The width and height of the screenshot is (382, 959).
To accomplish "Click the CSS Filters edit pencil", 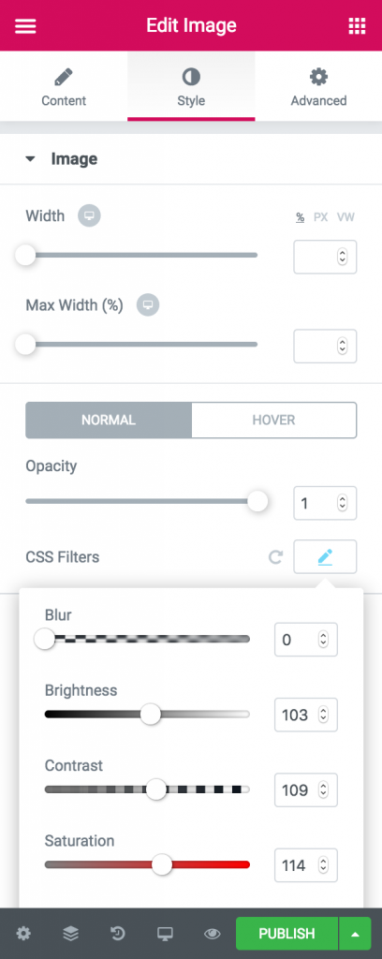I will (x=325, y=556).
